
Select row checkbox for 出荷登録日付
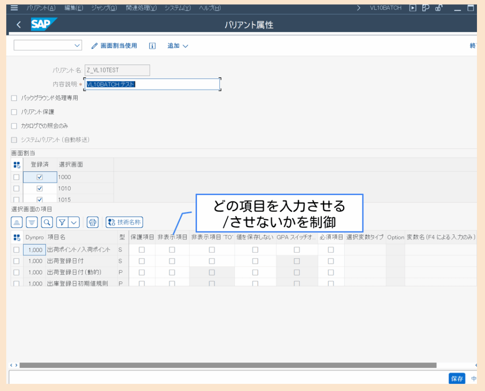17,261
